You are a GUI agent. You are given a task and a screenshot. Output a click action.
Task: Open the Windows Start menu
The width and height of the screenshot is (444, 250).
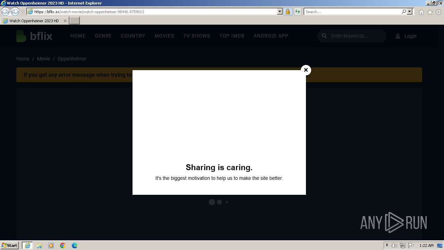pos(10,245)
